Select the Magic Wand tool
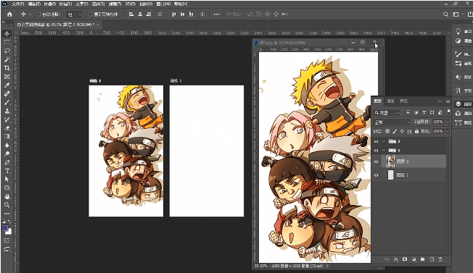The height and width of the screenshot is (273, 473). click(7, 59)
